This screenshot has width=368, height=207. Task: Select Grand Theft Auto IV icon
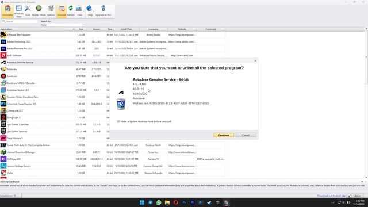pyautogui.click(x=3, y=145)
